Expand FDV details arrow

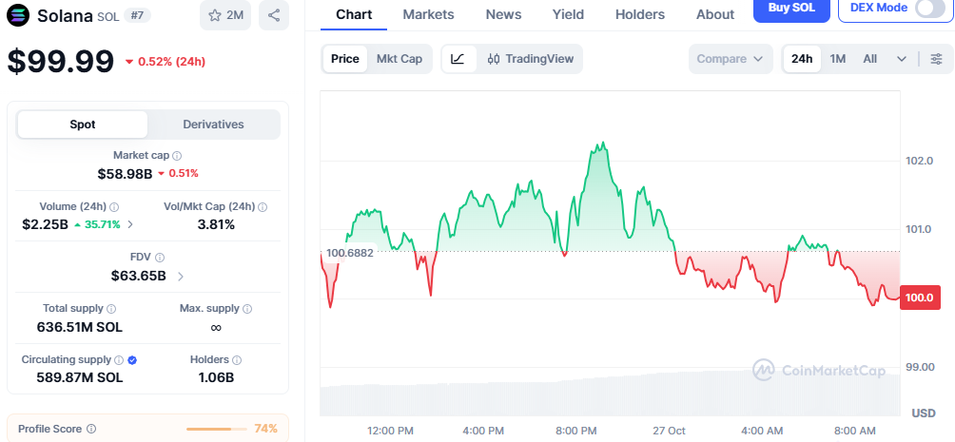181,277
